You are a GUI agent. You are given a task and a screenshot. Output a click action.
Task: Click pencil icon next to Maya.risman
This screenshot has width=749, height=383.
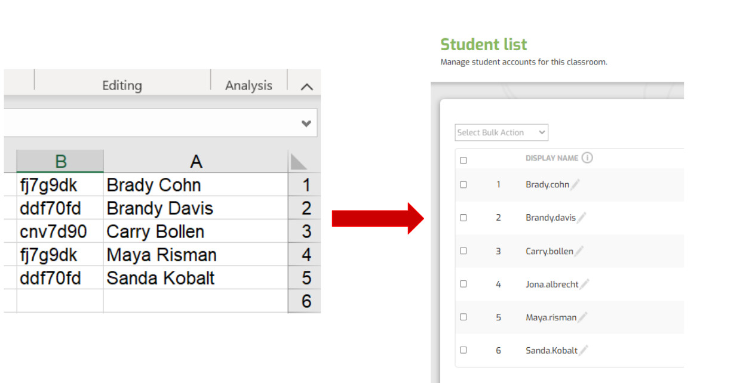582,317
